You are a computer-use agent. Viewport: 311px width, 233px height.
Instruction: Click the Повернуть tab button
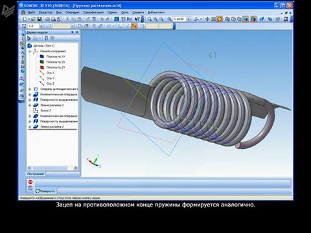(x=45, y=191)
